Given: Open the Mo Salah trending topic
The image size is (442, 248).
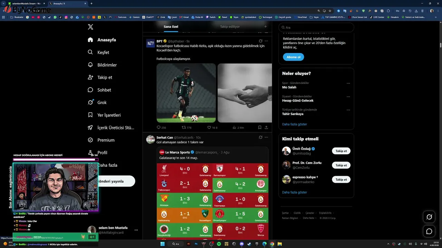Looking at the screenshot, I should coord(289,87).
